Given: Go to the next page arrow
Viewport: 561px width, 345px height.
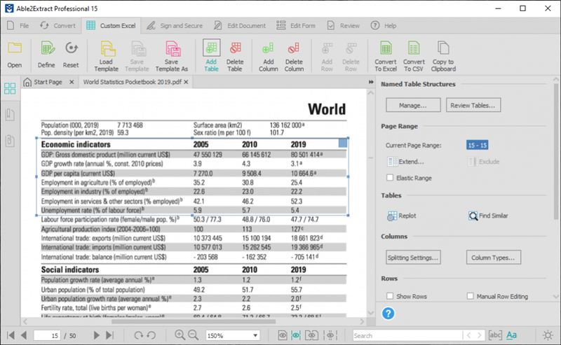Looking at the screenshot, I should pyautogui.click(x=97, y=336).
